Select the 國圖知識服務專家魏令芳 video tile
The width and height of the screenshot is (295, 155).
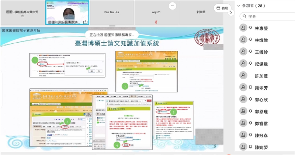click(x=22, y=12)
